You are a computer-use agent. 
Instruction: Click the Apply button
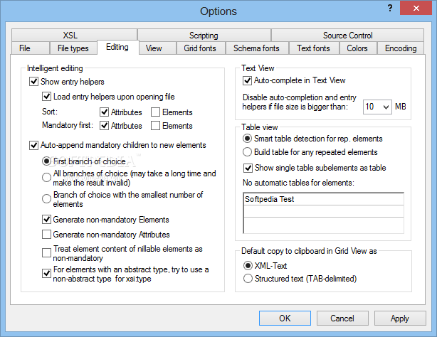click(x=400, y=318)
